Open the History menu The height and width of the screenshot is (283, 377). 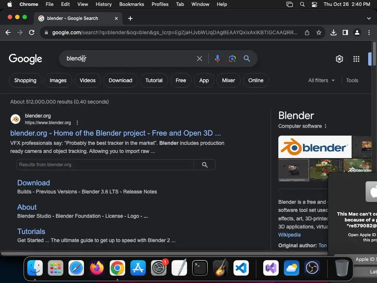point(103,4)
